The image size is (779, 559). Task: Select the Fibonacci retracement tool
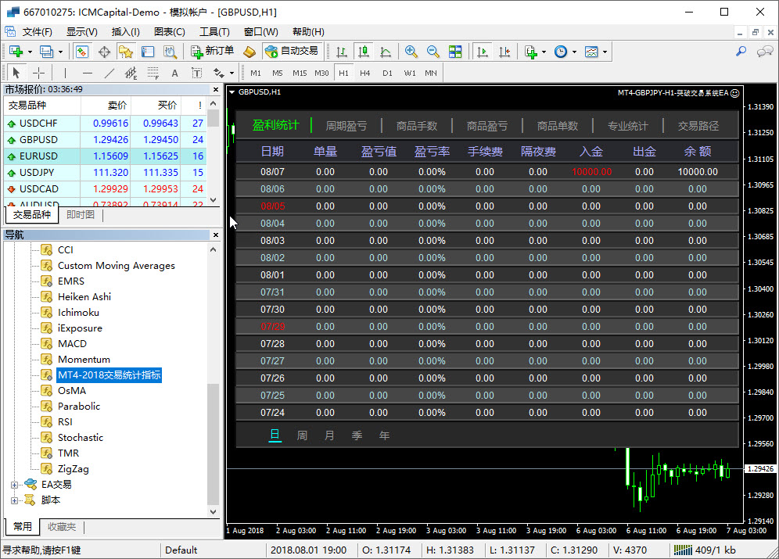(x=153, y=73)
